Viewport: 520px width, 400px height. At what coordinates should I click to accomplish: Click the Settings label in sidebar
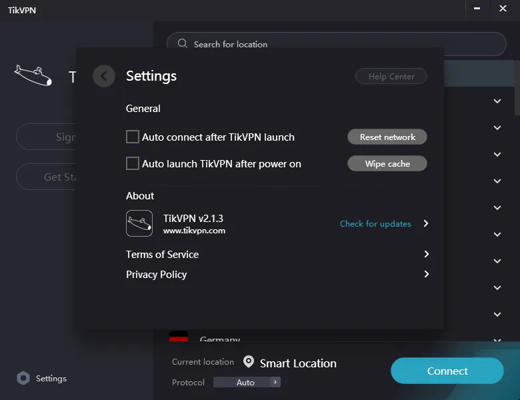click(51, 379)
